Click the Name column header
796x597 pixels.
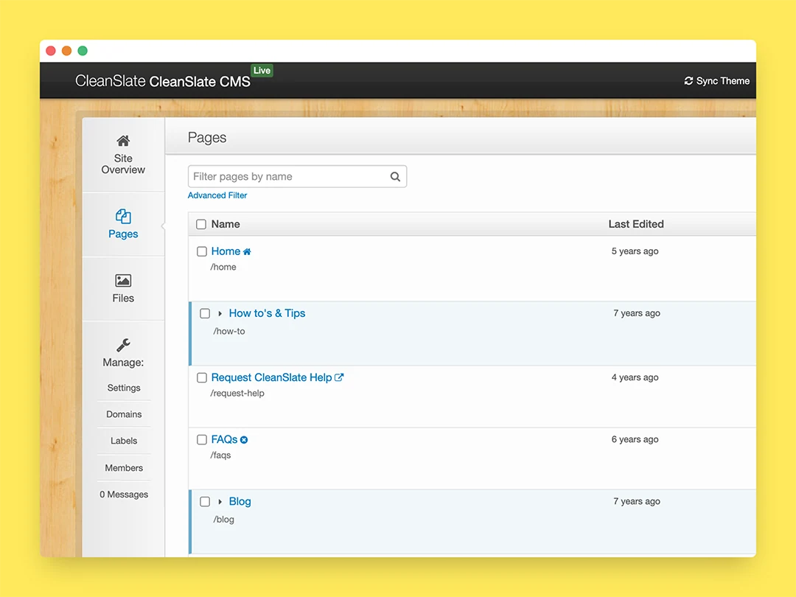(x=226, y=224)
